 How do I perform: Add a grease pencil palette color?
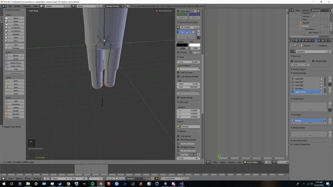tap(198, 31)
